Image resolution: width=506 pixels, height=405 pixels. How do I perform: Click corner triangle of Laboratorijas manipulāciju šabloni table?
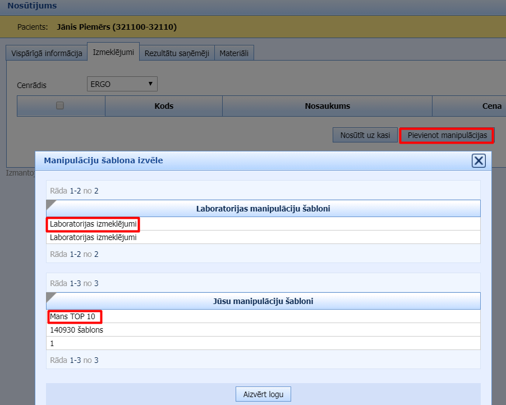tap(50, 204)
